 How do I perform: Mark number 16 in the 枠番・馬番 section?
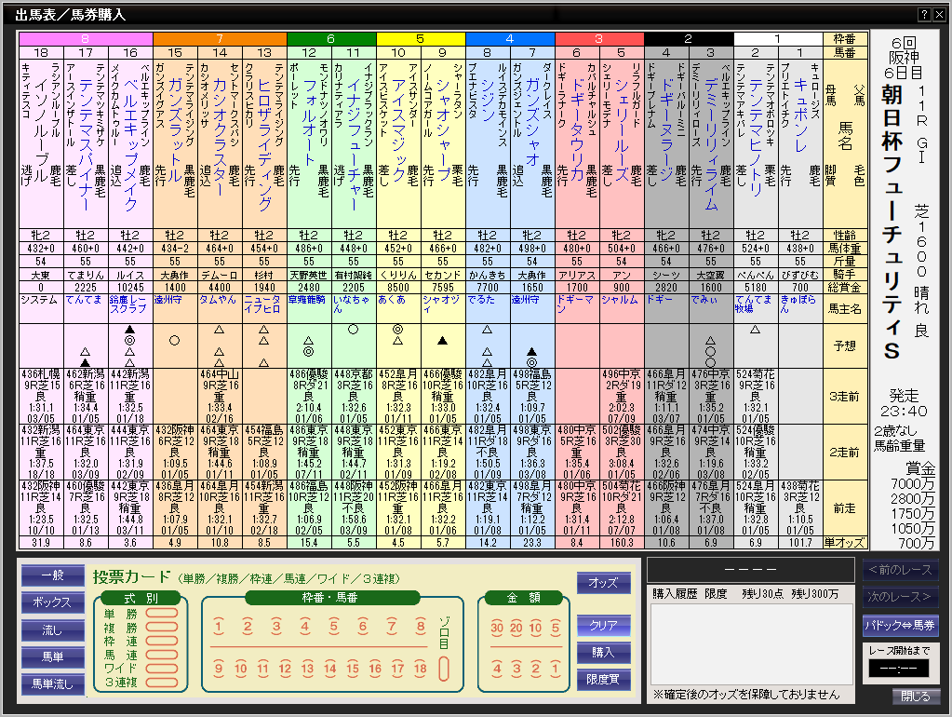375,669
